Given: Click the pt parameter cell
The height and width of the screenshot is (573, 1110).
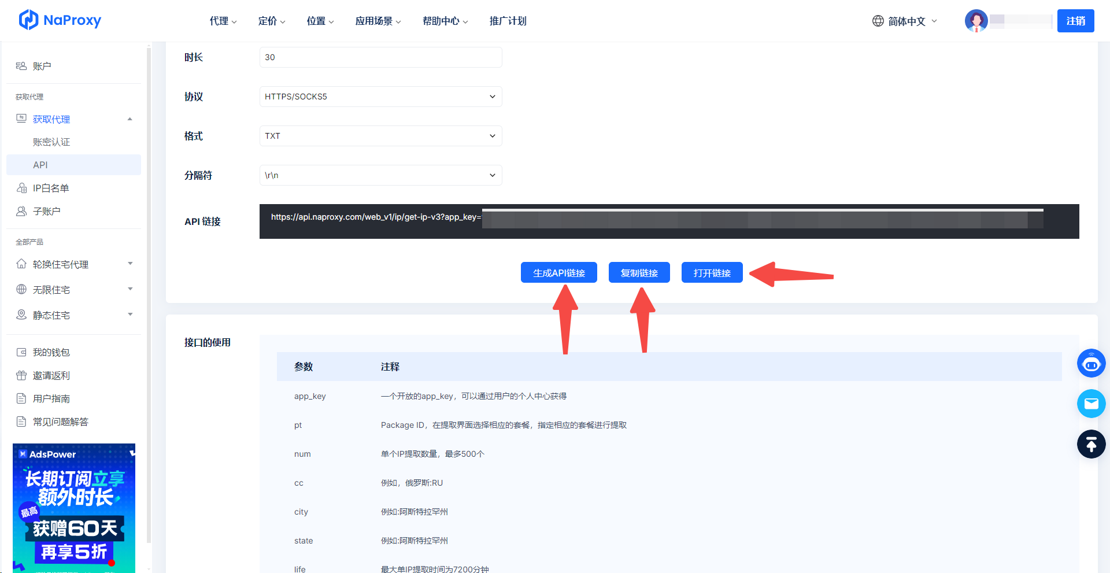Looking at the screenshot, I should pos(298,425).
